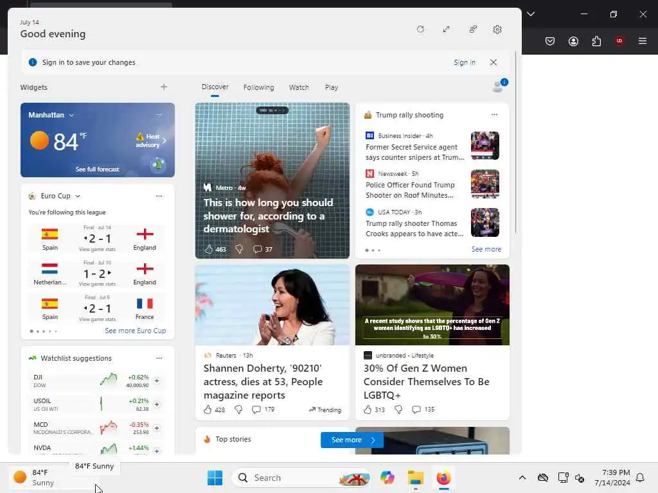The height and width of the screenshot is (493, 658).
Task: Open comments on Shannen Doherty article
Action: click(263, 410)
